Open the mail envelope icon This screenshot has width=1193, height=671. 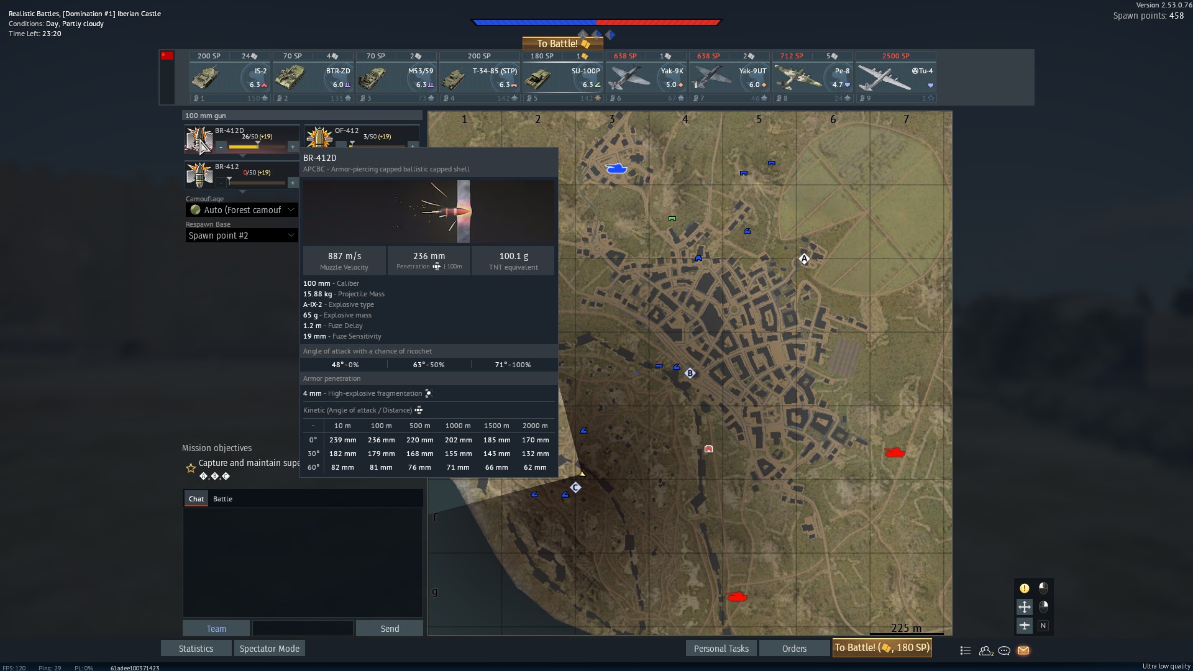(x=1023, y=650)
